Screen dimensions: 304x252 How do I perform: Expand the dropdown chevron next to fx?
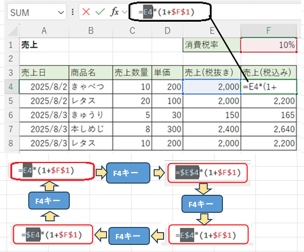[124, 13]
